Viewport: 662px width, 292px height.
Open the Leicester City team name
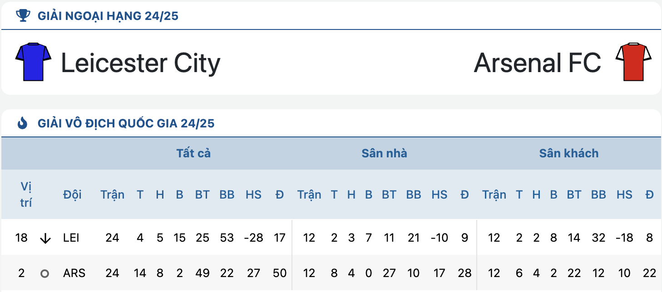(x=141, y=63)
